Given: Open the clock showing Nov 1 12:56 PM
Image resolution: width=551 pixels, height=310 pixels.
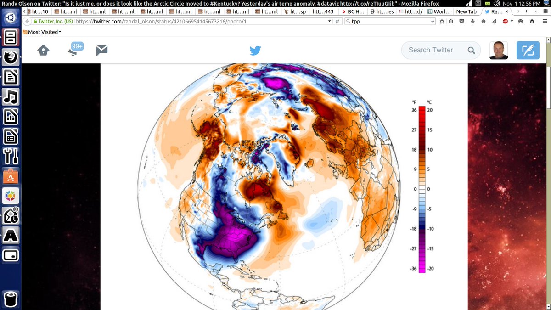Looking at the screenshot, I should 522,4.
